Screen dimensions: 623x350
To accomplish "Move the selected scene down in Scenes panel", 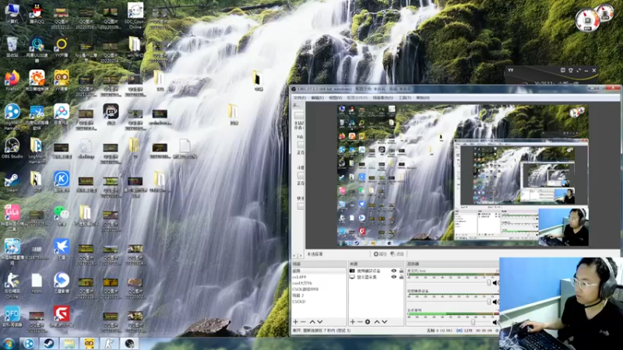I will click(320, 322).
